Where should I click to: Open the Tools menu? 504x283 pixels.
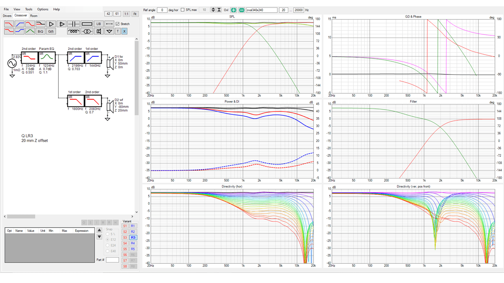point(29,9)
